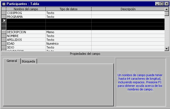The width and height of the screenshot is (170, 109).
Task: Select the APELLIDOS field name cell
Action: (26, 40)
